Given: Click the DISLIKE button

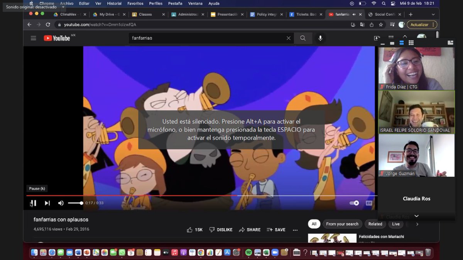Looking at the screenshot, I should [221, 230].
